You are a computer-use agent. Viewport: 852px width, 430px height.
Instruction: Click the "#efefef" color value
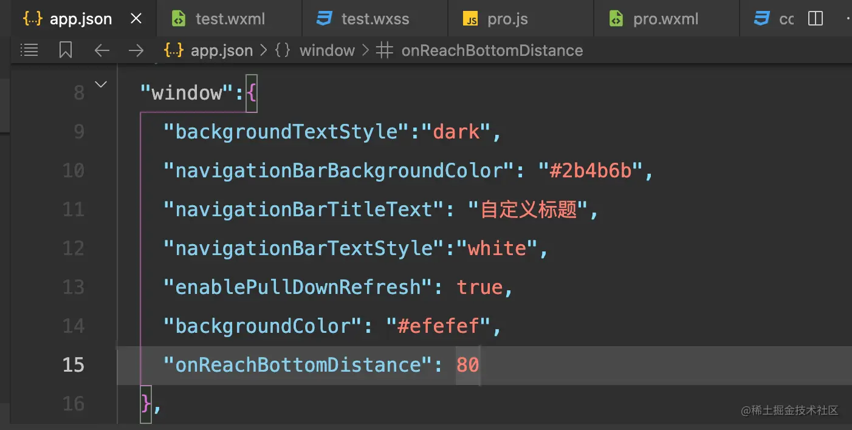tap(438, 326)
